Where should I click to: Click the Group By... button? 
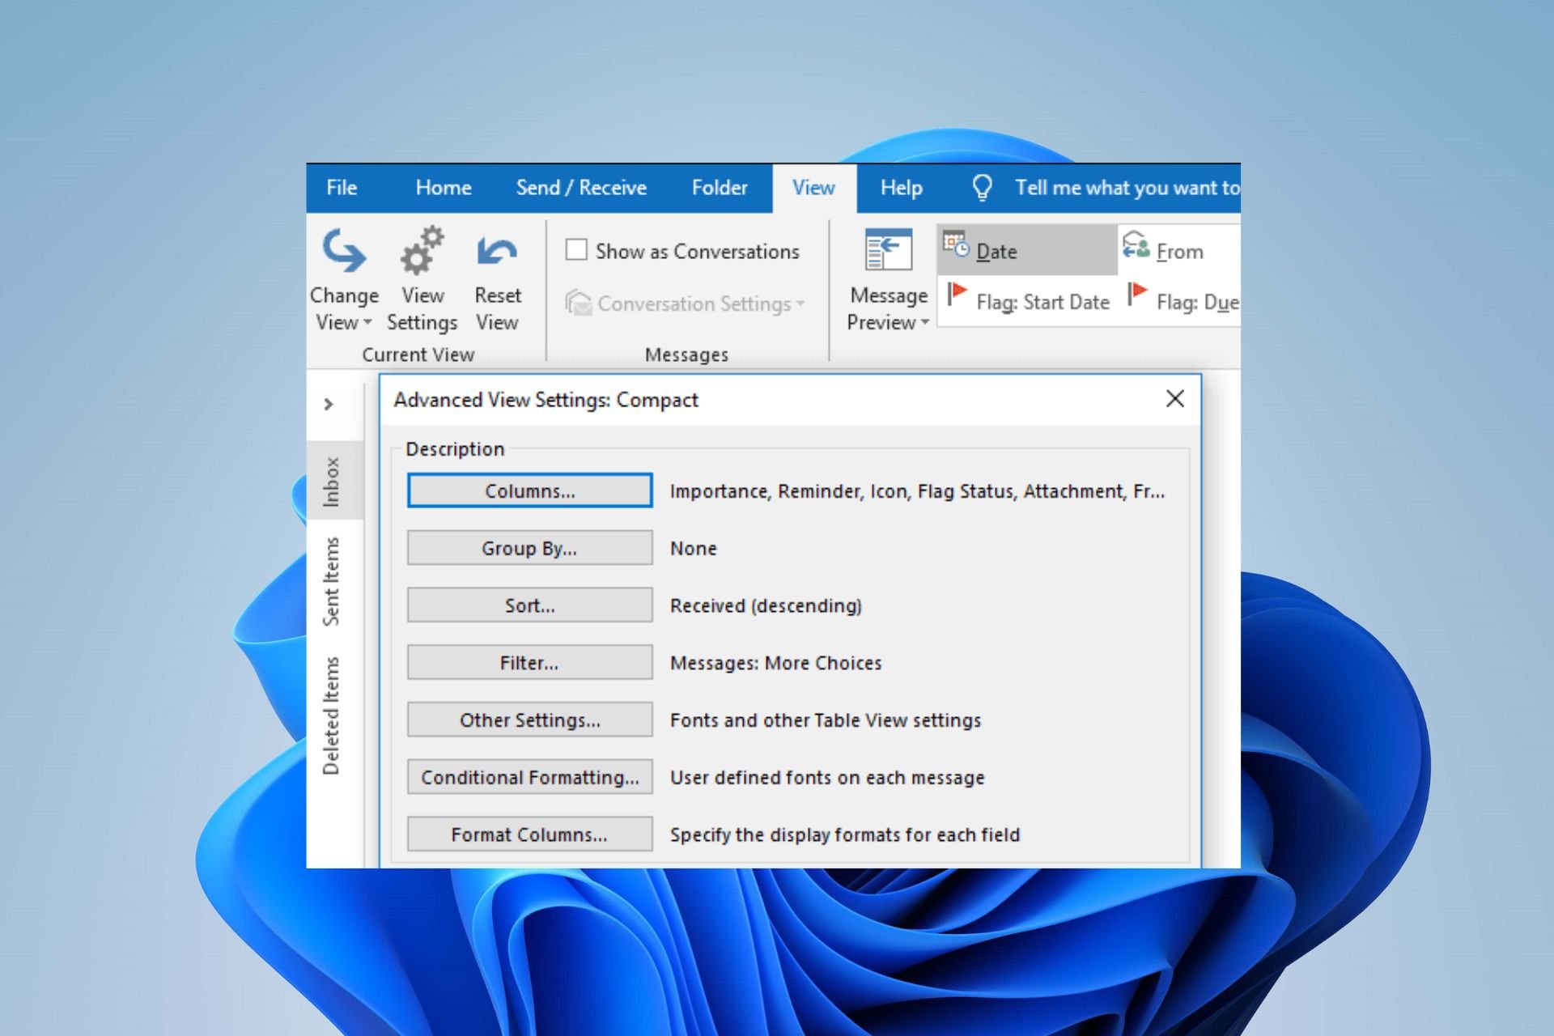click(x=530, y=548)
